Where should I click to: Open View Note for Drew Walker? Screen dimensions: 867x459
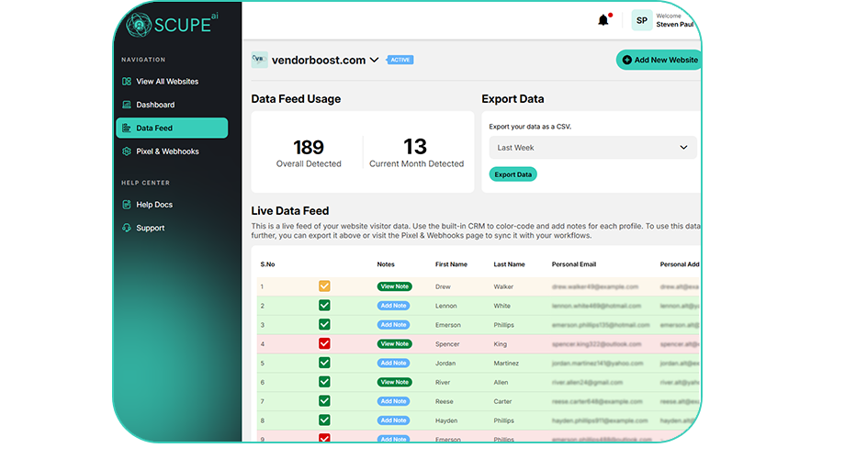394,286
